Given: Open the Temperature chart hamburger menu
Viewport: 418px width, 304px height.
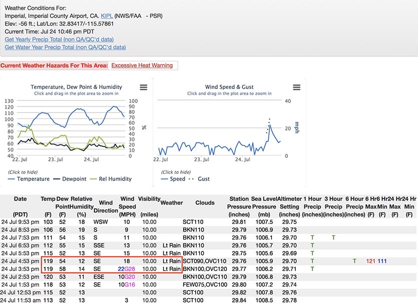Looking at the screenshot, I should tap(143, 87).
